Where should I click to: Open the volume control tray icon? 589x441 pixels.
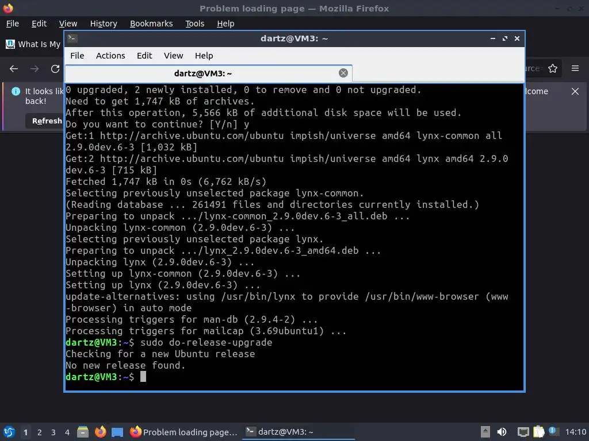502,432
